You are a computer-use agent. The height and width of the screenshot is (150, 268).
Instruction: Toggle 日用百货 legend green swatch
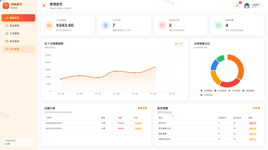click(201, 95)
